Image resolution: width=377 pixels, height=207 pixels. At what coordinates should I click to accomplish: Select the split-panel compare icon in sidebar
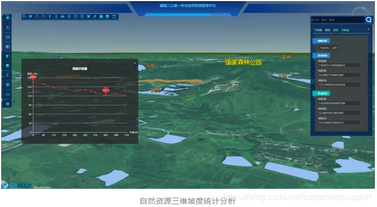point(8,56)
